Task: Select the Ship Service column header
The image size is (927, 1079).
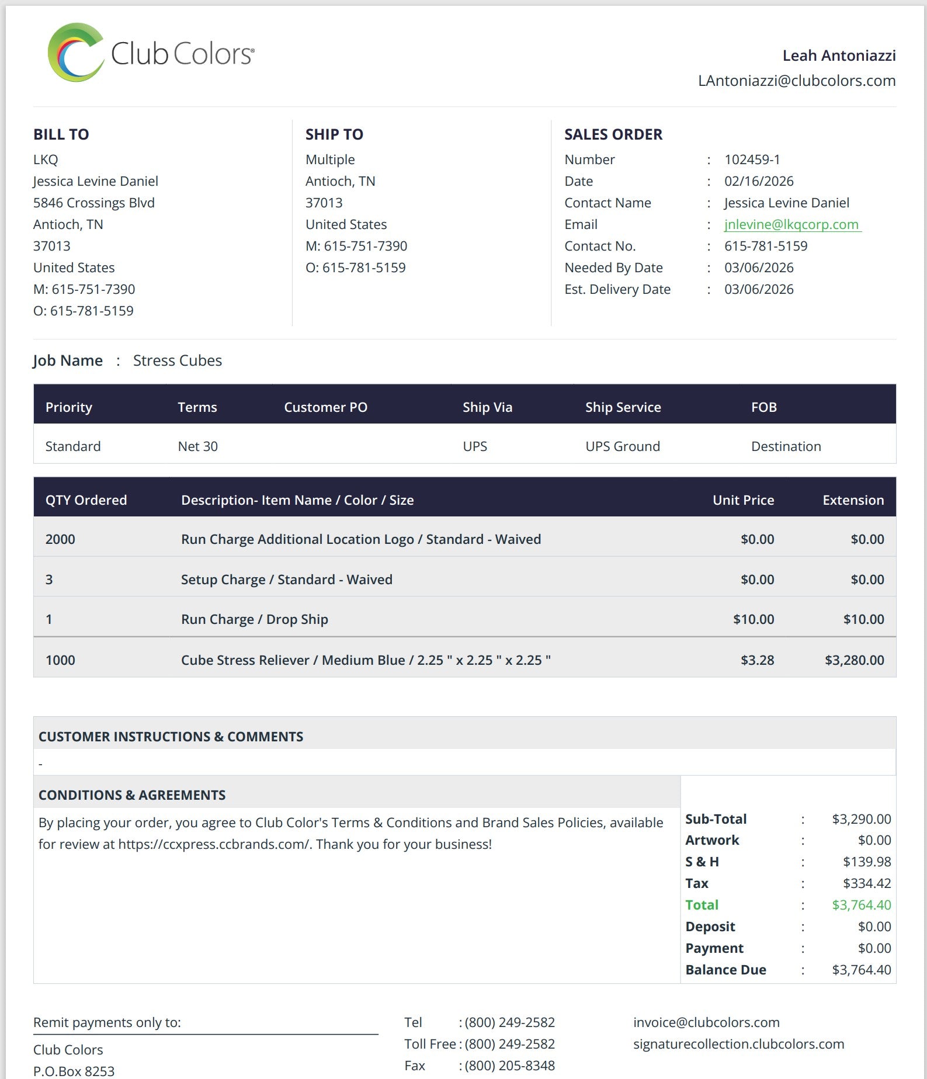Action: click(x=623, y=407)
